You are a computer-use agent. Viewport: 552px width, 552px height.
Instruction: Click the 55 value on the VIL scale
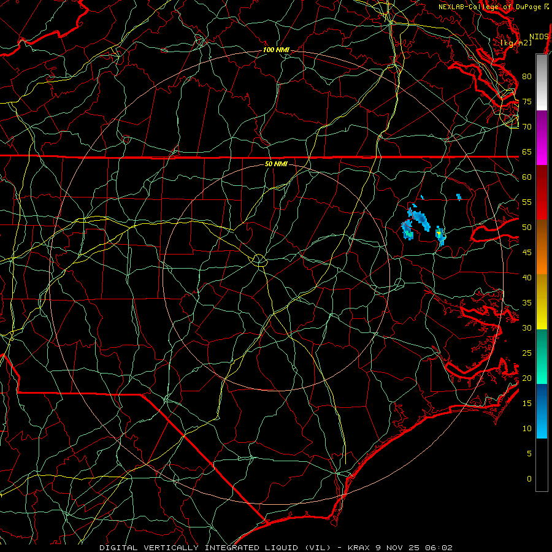527,202
